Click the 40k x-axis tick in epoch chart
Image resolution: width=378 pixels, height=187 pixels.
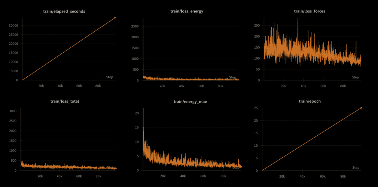(x=302, y=177)
